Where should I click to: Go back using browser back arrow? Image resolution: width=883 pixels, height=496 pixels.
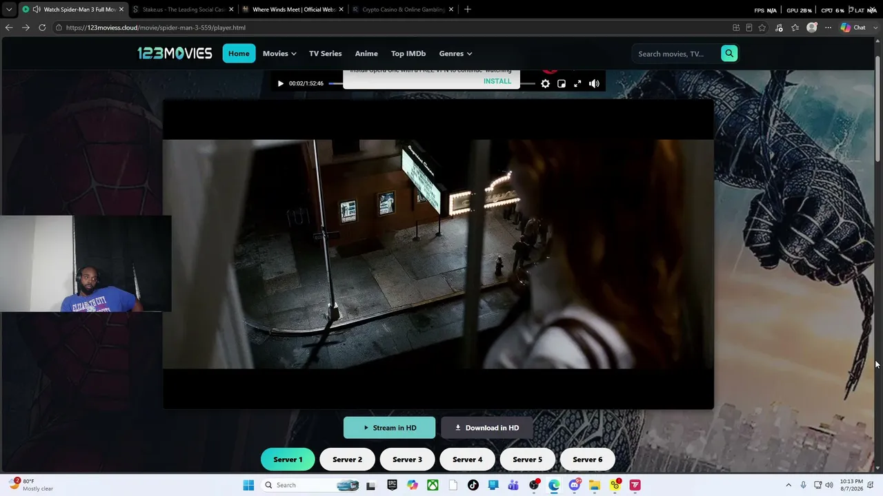(9, 28)
